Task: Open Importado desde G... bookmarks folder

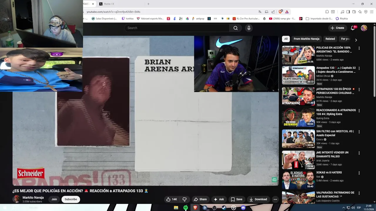Action: (319, 18)
